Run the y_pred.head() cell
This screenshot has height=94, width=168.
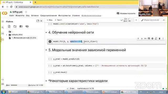(50, 72)
